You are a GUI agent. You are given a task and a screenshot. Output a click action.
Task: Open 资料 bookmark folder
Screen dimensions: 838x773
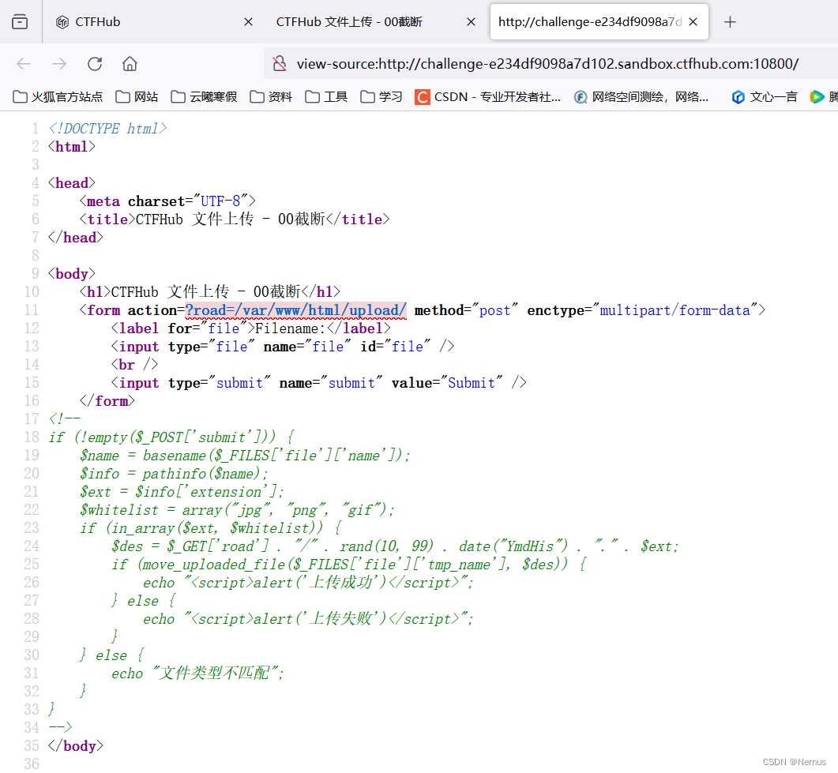click(271, 96)
